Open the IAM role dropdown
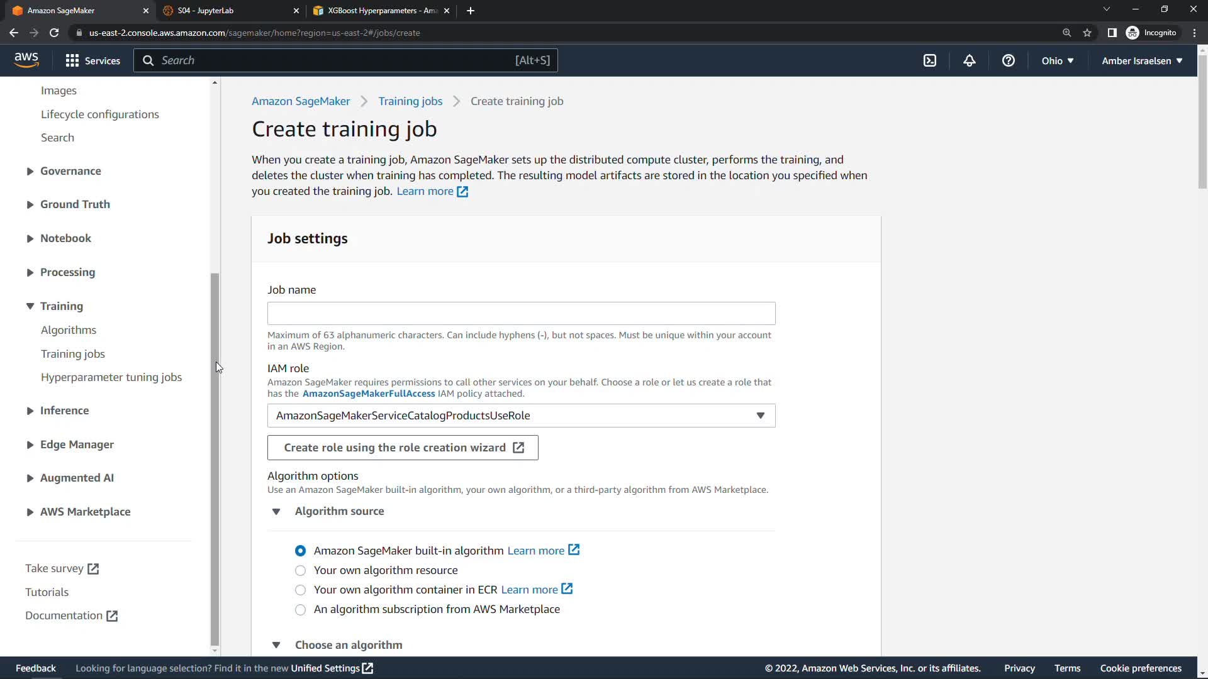 pos(521,416)
